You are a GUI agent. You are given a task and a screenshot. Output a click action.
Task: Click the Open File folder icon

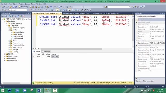point(11,7)
